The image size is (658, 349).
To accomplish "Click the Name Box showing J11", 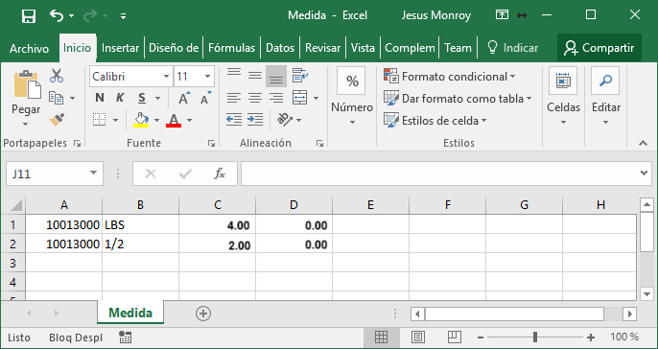I will [x=55, y=174].
